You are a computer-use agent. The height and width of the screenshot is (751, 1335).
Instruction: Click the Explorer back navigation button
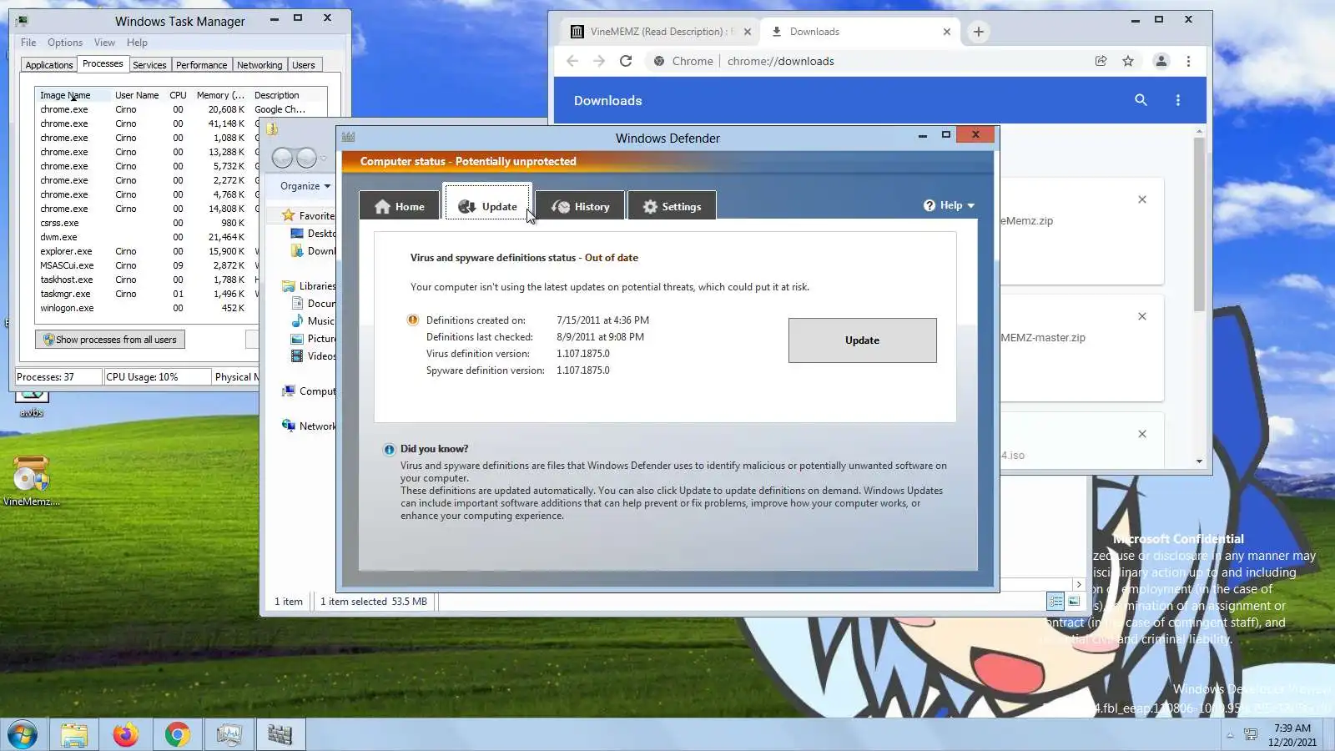(x=283, y=158)
